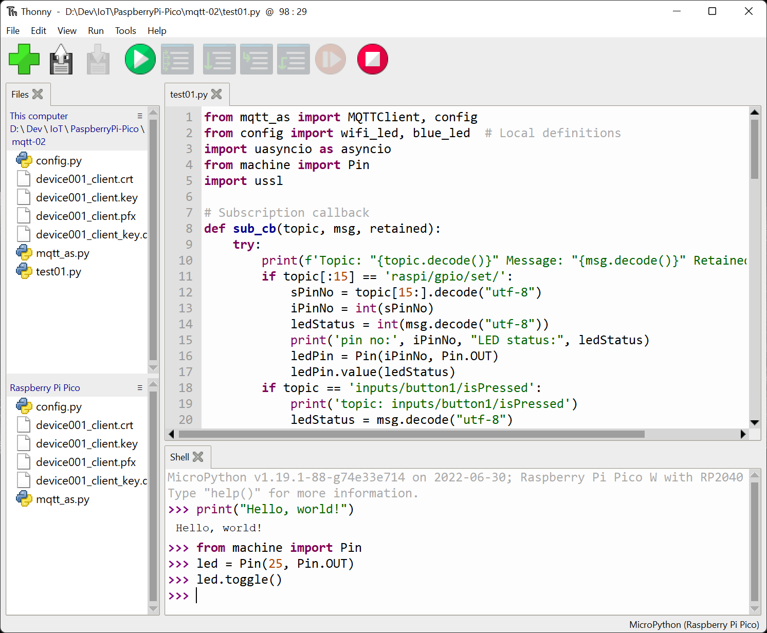Image resolution: width=767 pixels, height=633 pixels.
Task: Click Python icon of local test01.py
Action: 24,271
